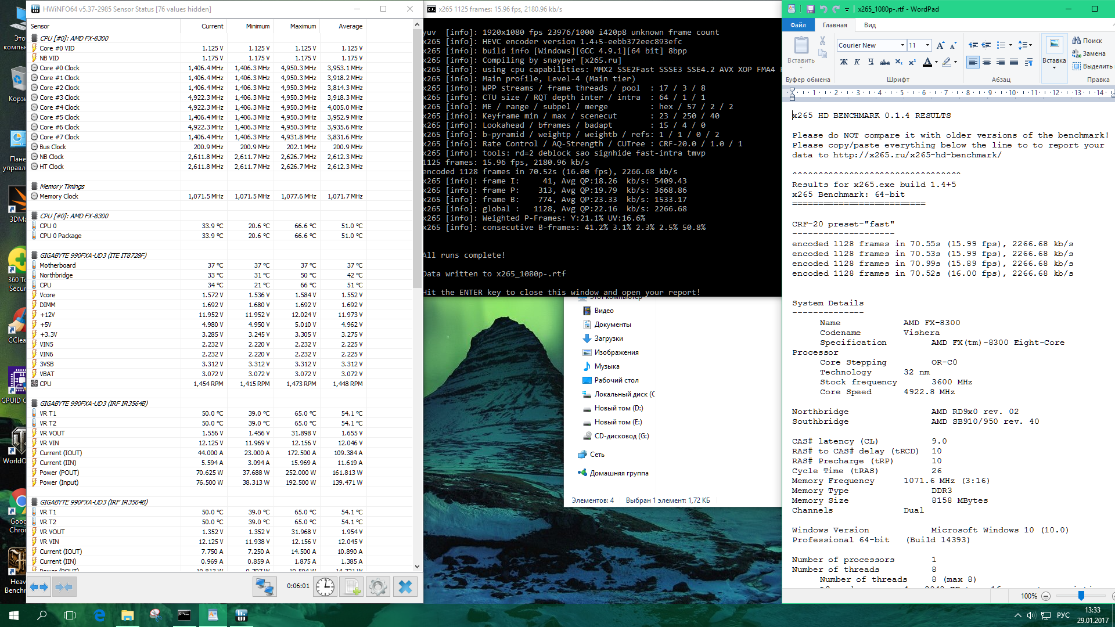Open Загрузки folder in Explorer sidebar

608,338
